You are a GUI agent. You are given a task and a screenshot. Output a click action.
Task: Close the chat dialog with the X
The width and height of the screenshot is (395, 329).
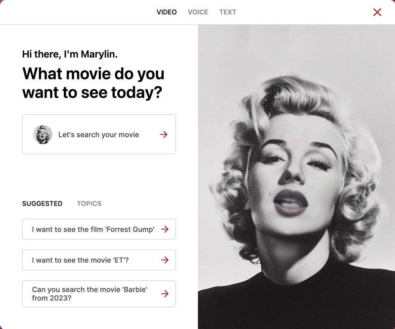point(377,12)
